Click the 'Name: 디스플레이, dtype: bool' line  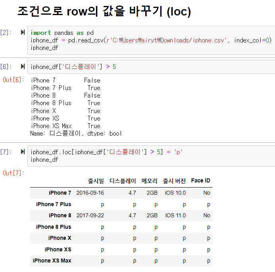tap(76, 134)
